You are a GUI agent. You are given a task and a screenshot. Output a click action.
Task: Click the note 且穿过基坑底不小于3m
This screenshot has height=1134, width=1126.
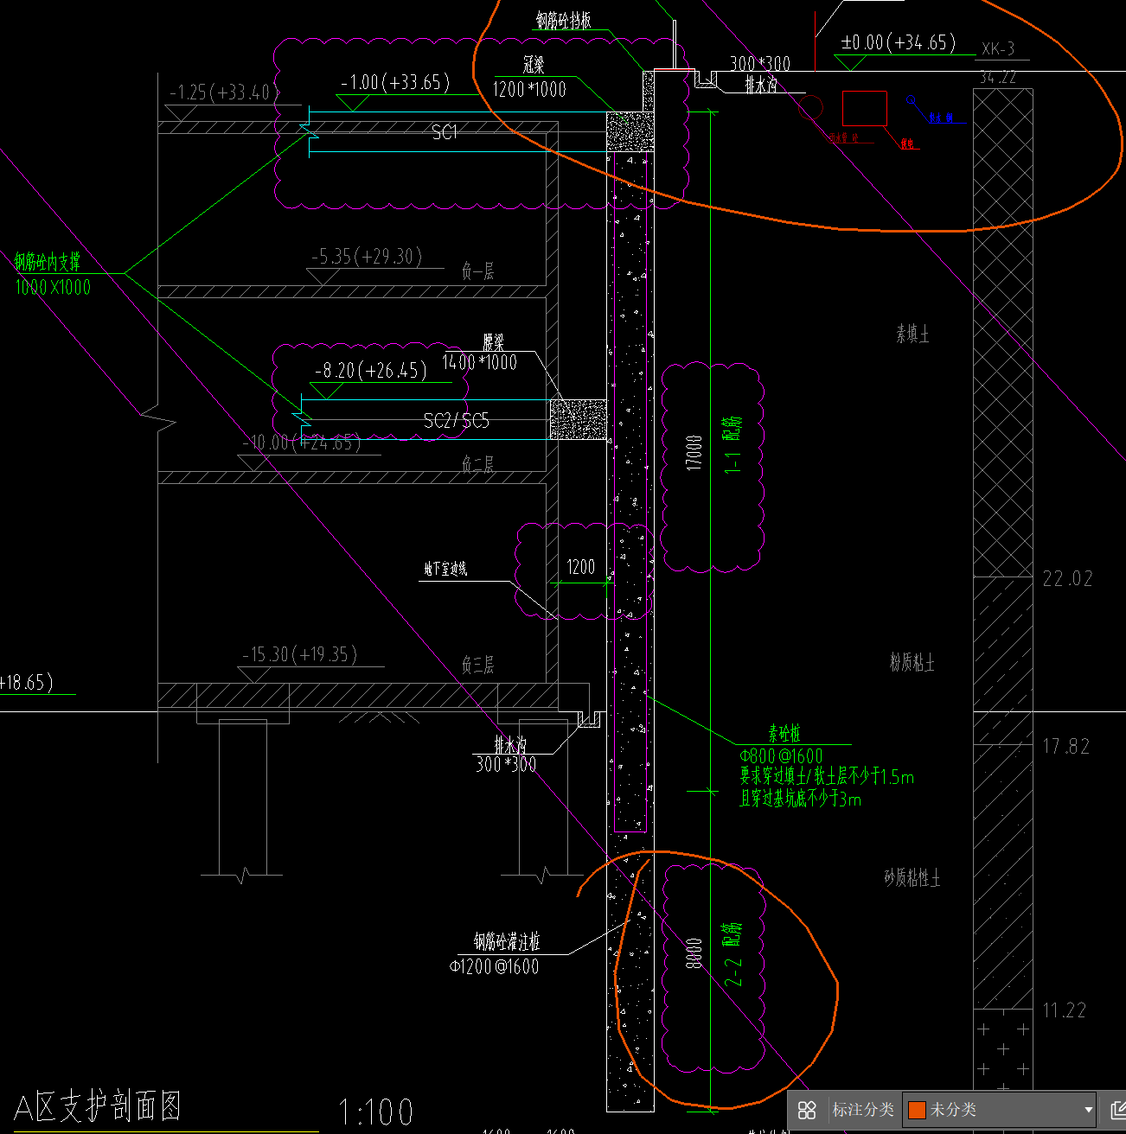[801, 799]
